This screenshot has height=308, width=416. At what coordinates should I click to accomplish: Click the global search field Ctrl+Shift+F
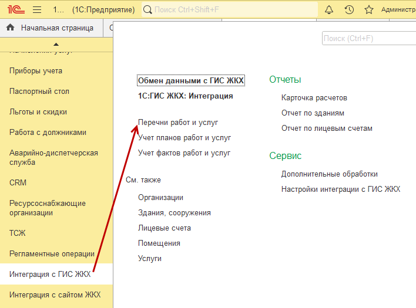[x=230, y=9]
